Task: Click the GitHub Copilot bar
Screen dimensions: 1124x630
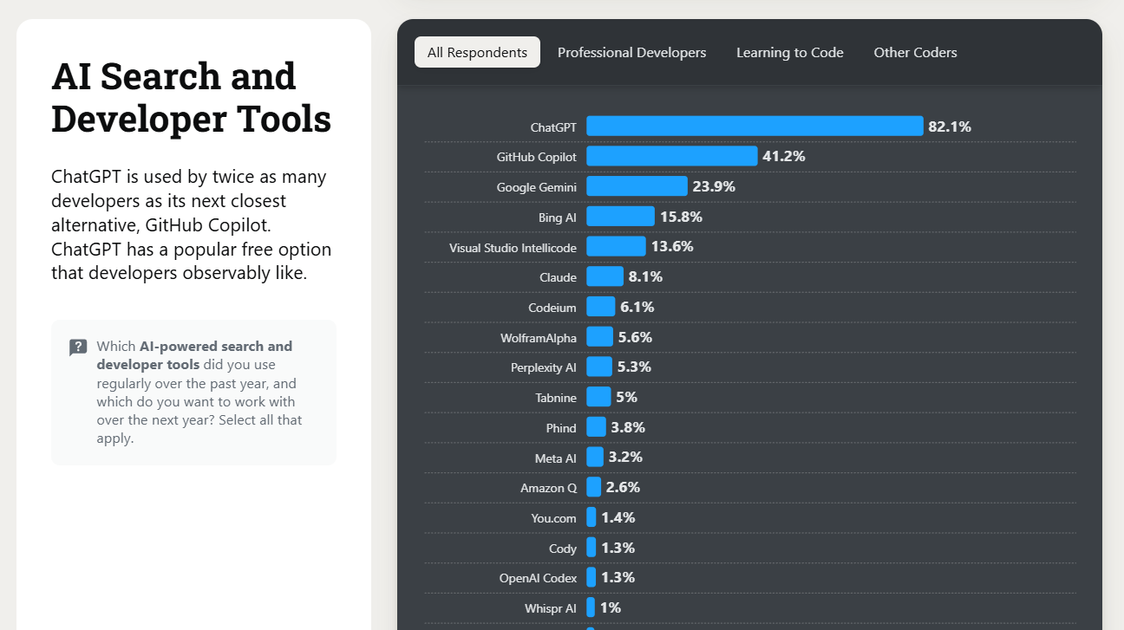Action: pyautogui.click(x=671, y=156)
